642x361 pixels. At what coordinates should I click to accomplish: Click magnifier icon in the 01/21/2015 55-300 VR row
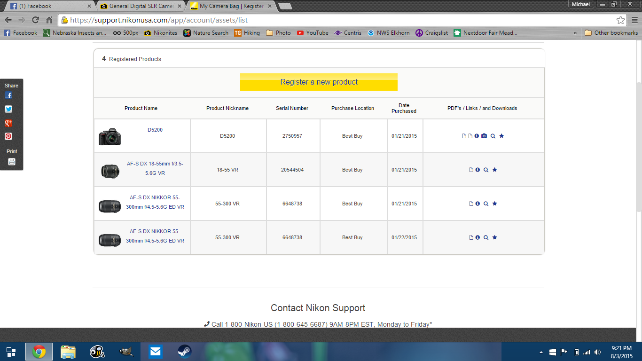click(x=486, y=204)
